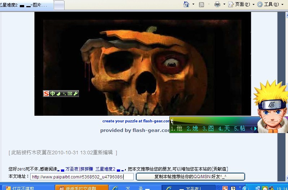Image resolution: width=288 pixels, height=190 pixels.
Task: Click the [贡献值] text link
Action: coord(220,169)
